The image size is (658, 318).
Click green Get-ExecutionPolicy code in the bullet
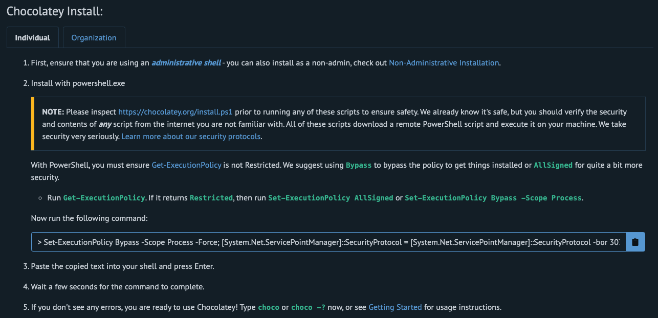point(105,198)
